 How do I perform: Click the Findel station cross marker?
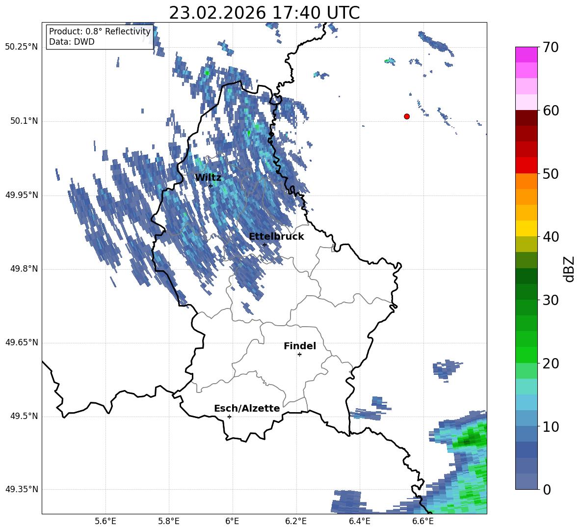point(299,355)
